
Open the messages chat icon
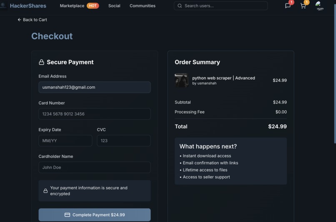pyautogui.click(x=288, y=6)
